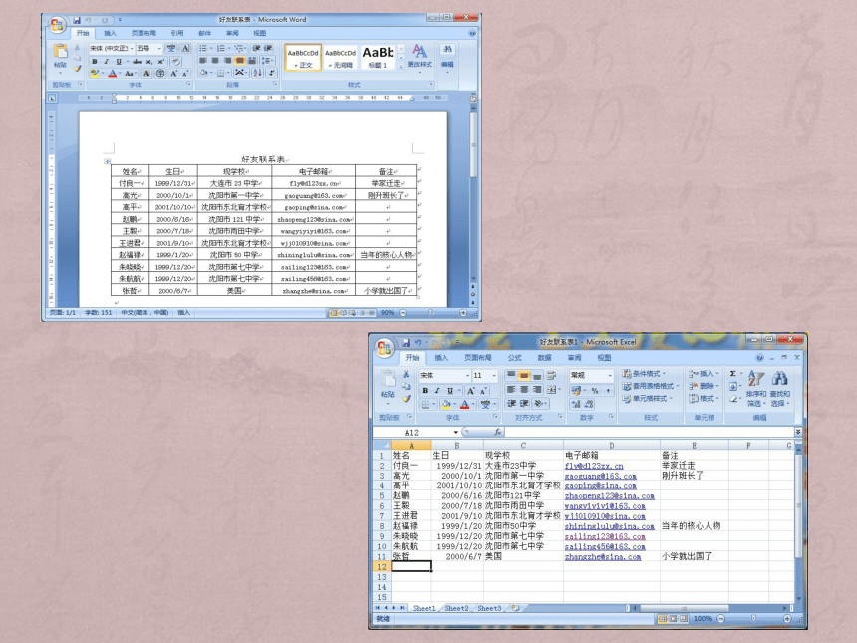Open 更改样式 in Word
The height and width of the screenshot is (643, 857).
pyautogui.click(x=420, y=58)
